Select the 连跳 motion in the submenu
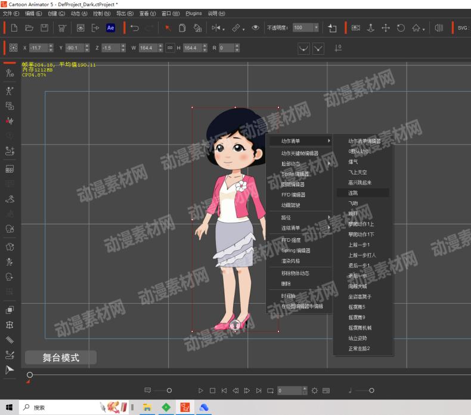Screen dimensions: 471x415 pyautogui.click(x=363, y=193)
